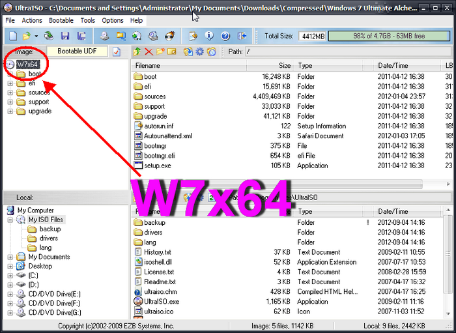This screenshot has height=333, width=456.
Task: Click the New image toolbar icon
Action: 13,36
